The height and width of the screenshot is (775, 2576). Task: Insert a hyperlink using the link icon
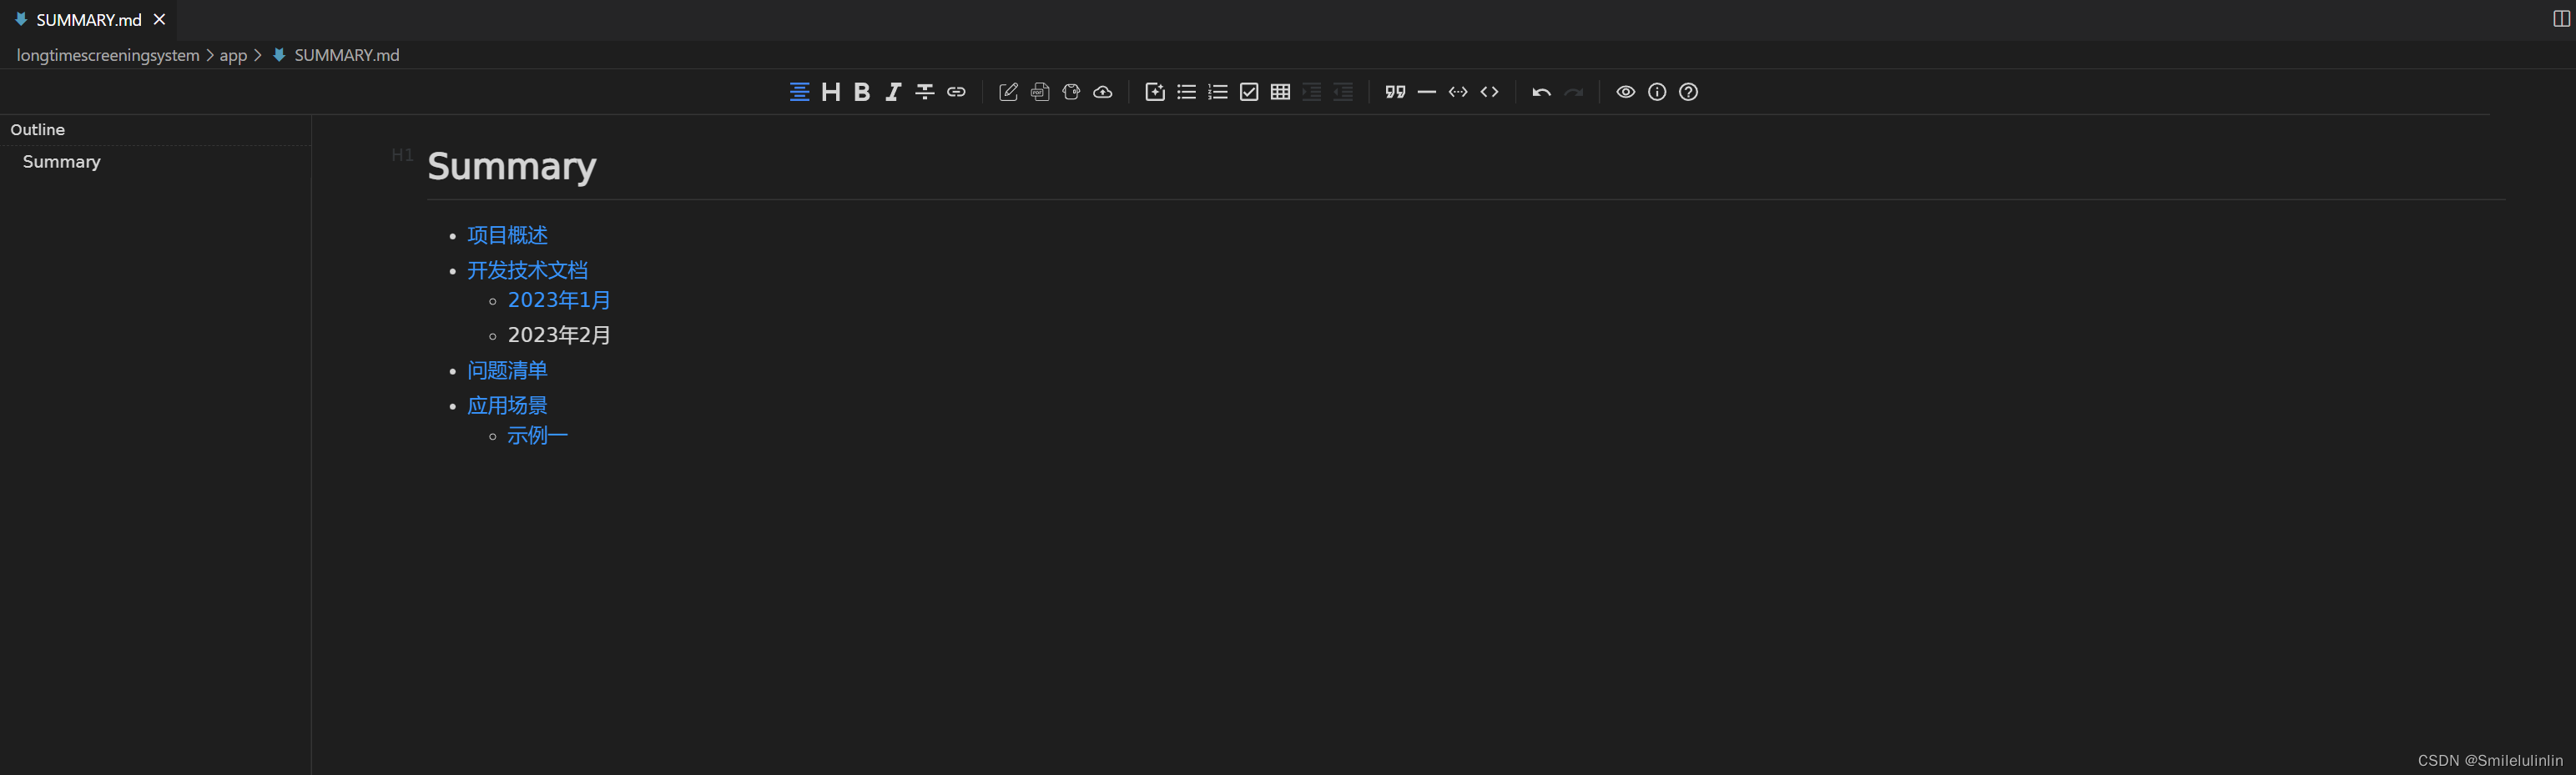tap(956, 91)
